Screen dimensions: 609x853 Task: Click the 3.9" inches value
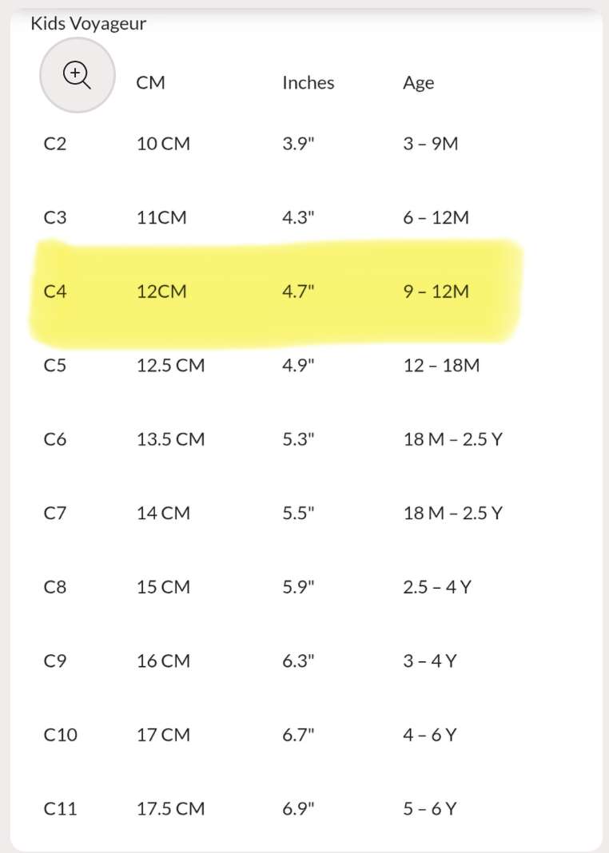click(x=298, y=145)
